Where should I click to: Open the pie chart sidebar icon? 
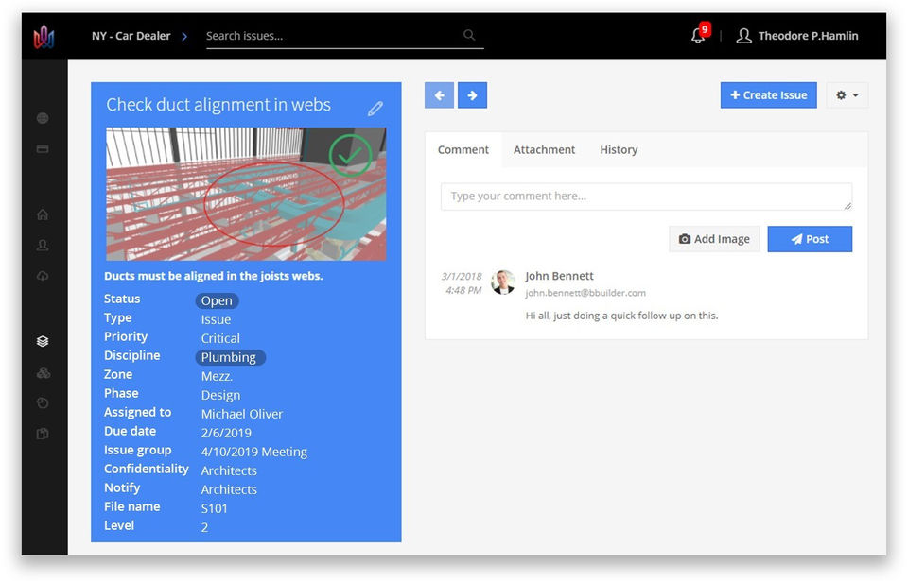tap(43, 403)
